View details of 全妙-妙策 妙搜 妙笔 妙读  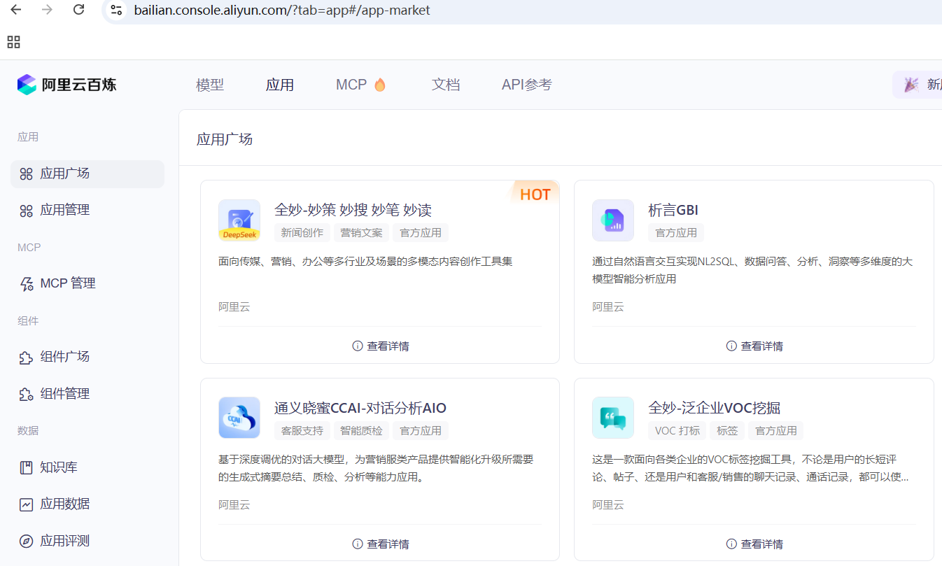[381, 346]
